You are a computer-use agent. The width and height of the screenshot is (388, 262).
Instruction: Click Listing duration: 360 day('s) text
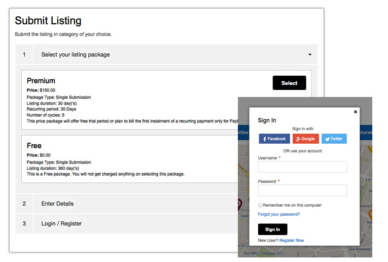(53, 168)
